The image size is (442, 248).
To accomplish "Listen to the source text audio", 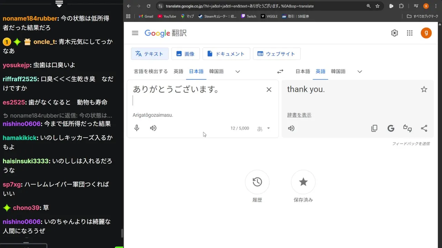I will point(153,128).
